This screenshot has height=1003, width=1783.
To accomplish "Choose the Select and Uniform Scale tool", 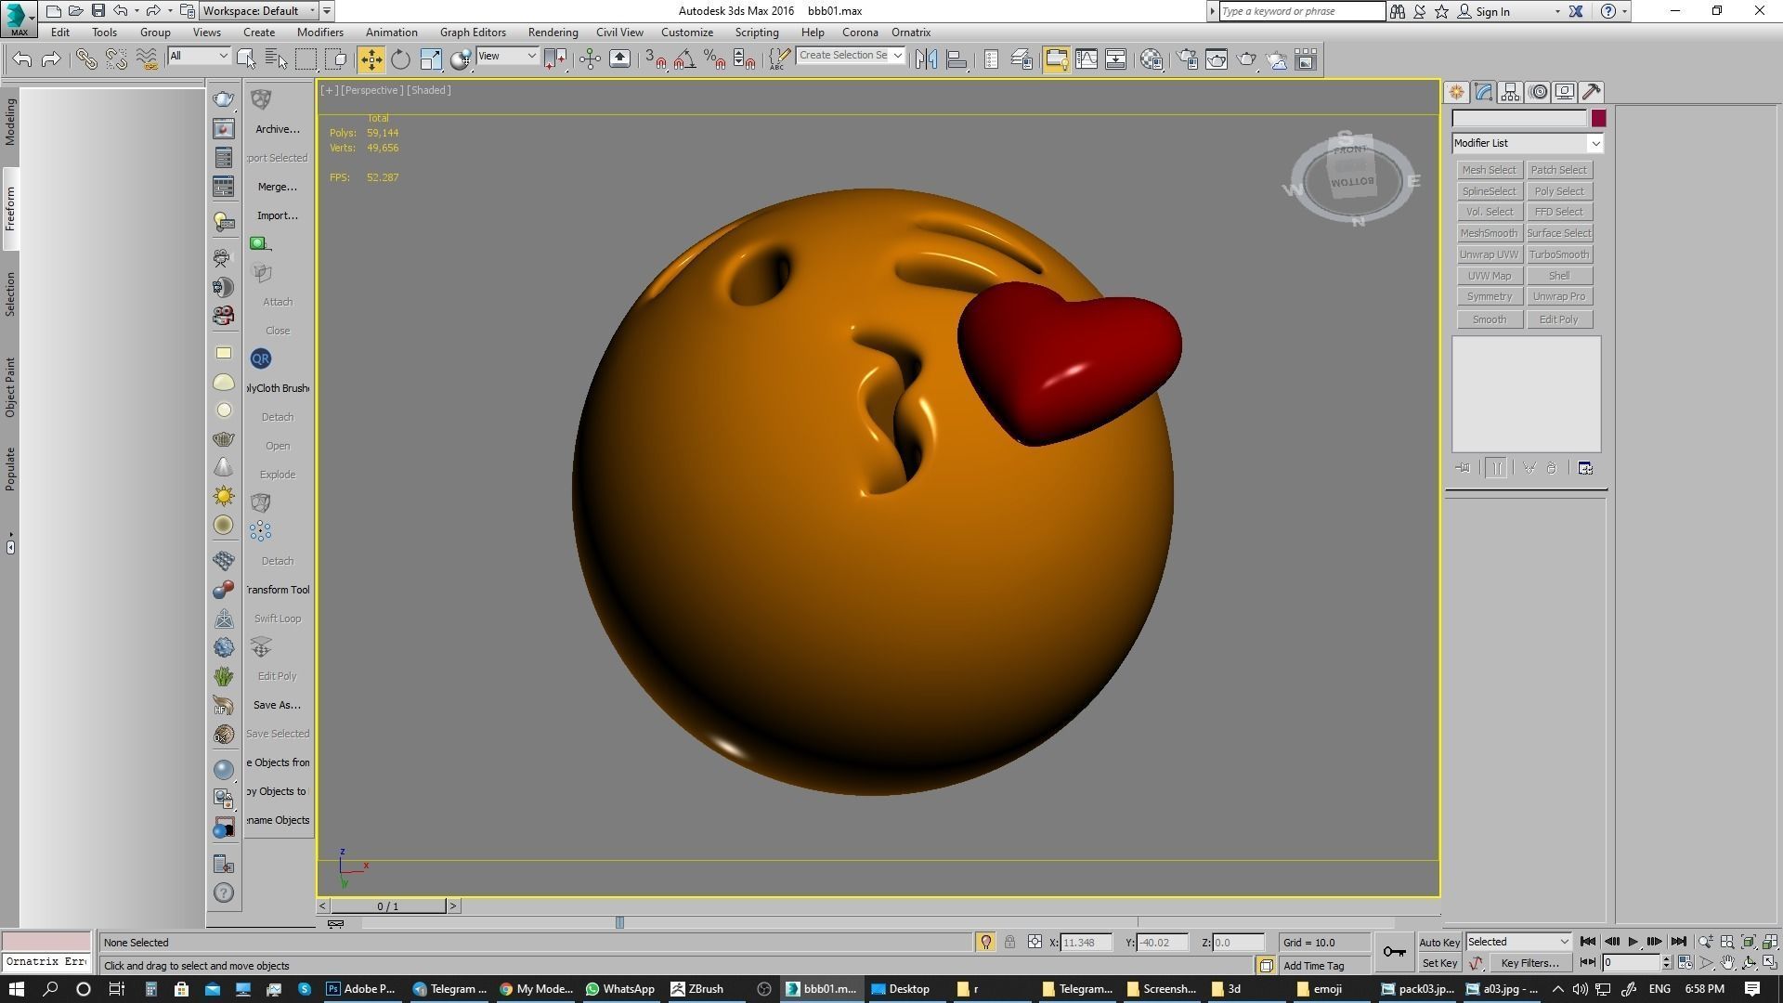I will 431,59.
